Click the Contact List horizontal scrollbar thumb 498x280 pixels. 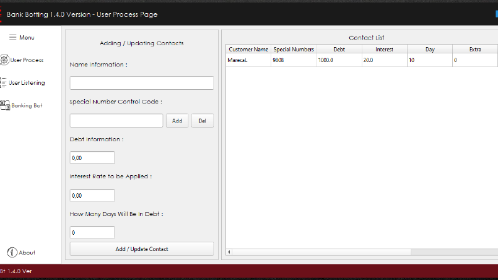click(322, 252)
